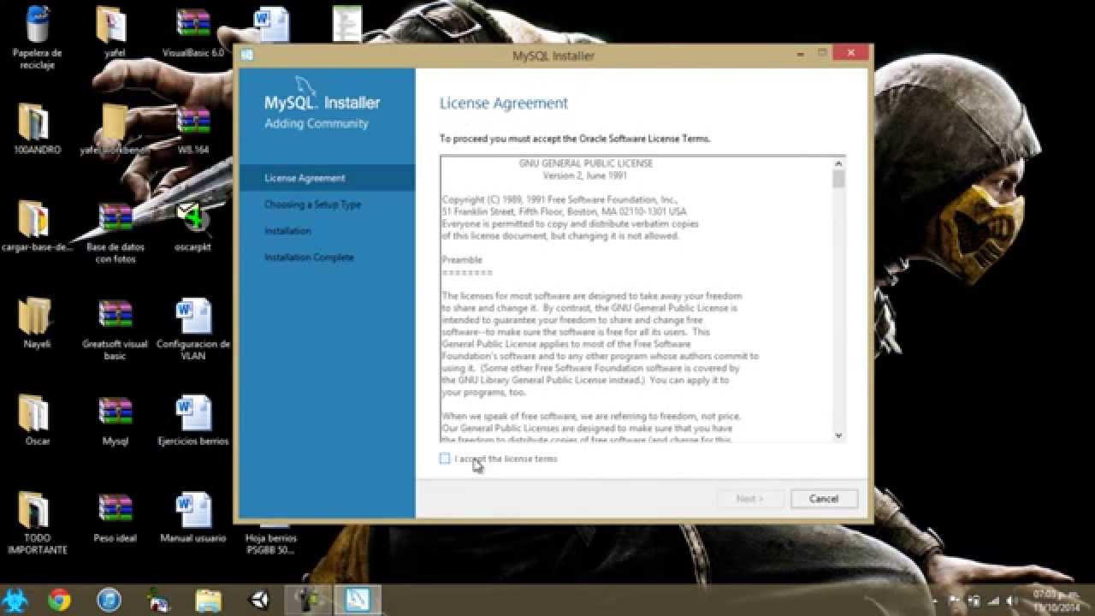Image resolution: width=1095 pixels, height=616 pixels.
Task: Select the 100ANDRO folder icon
Action: click(36, 128)
